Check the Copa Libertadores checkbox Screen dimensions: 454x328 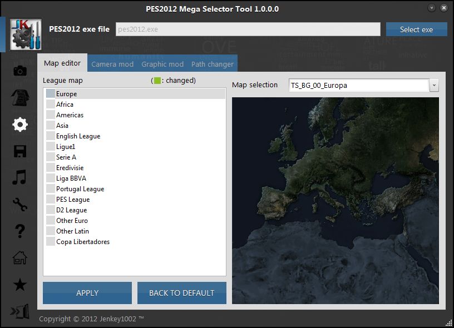[x=51, y=242]
